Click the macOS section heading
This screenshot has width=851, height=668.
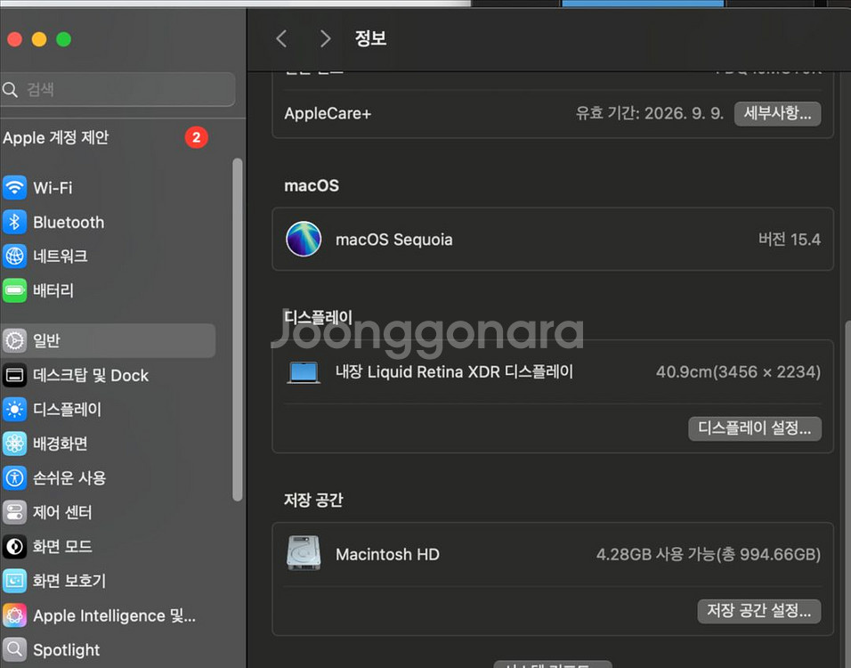pyautogui.click(x=312, y=186)
